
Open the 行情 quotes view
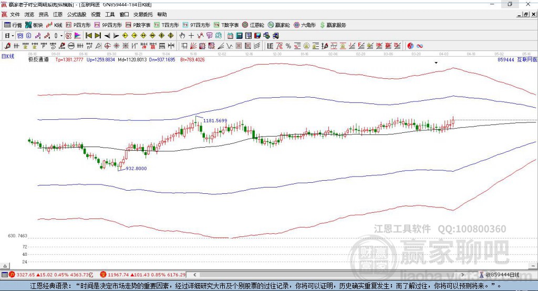13,25
